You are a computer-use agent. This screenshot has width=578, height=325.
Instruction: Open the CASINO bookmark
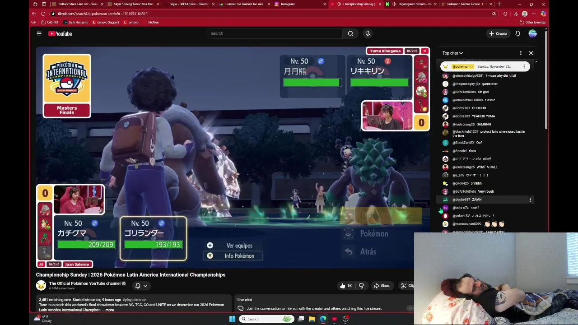(x=50, y=22)
